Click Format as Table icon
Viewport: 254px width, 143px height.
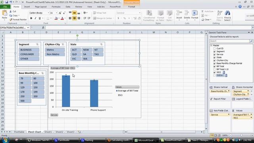point(160,13)
